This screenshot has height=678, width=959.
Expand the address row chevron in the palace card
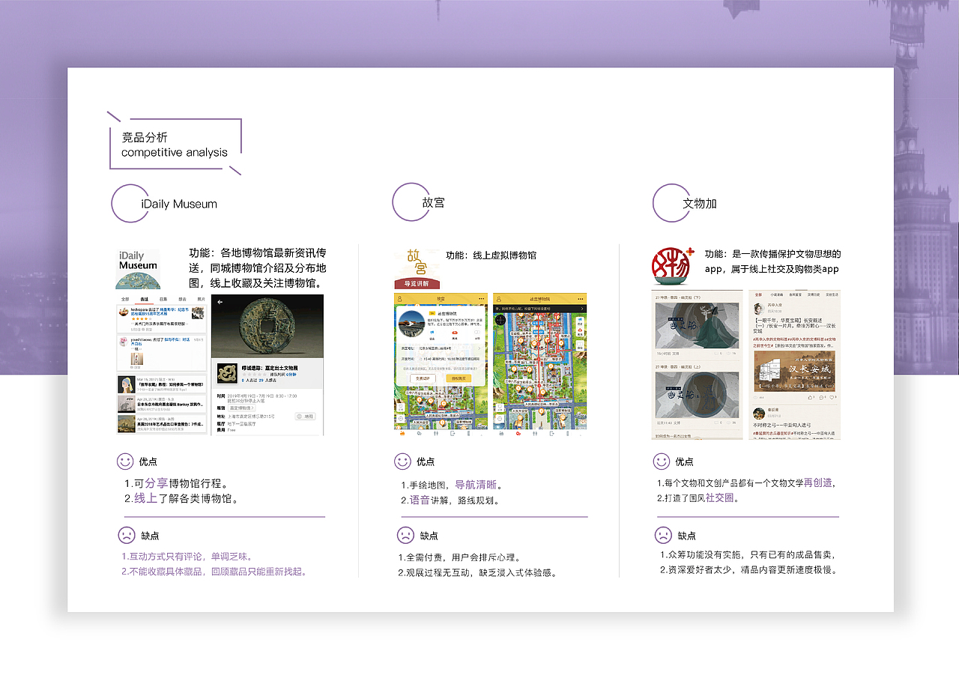pos(479,348)
